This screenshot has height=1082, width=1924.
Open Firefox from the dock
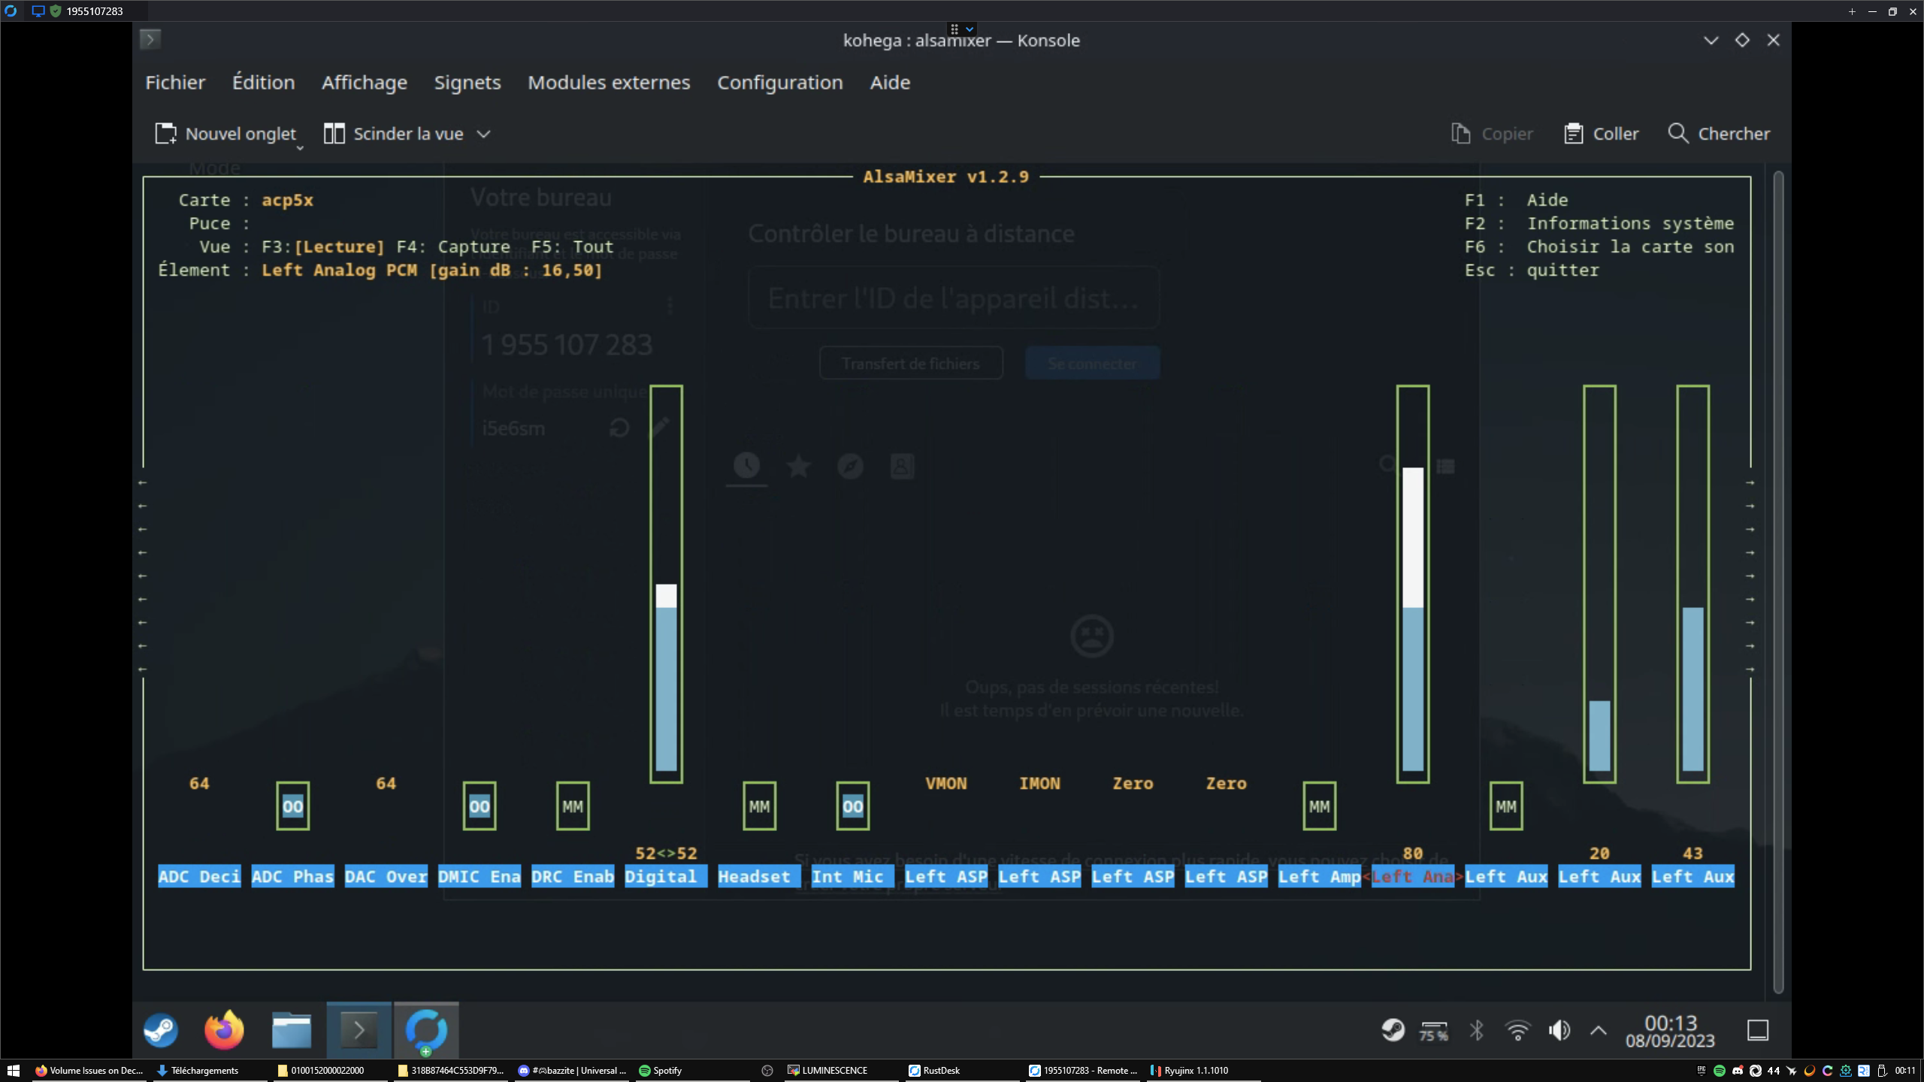click(x=224, y=1030)
